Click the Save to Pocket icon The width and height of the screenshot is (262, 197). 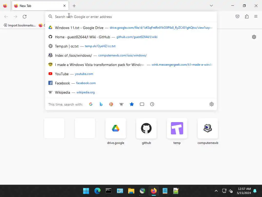[237, 16]
